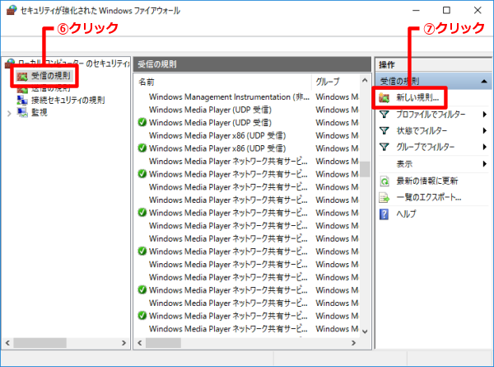Click the グループでフィルター funnel icon

384,147
